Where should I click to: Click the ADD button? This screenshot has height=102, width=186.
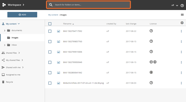(22, 15)
